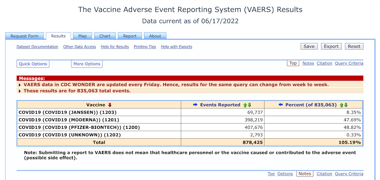Expand the first message about Friday updates
The height and width of the screenshot is (180, 380).
20,85
